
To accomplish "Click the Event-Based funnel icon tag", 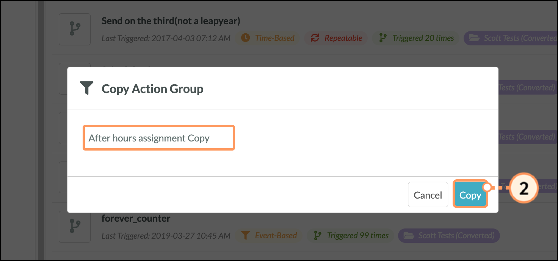I will coord(245,235).
